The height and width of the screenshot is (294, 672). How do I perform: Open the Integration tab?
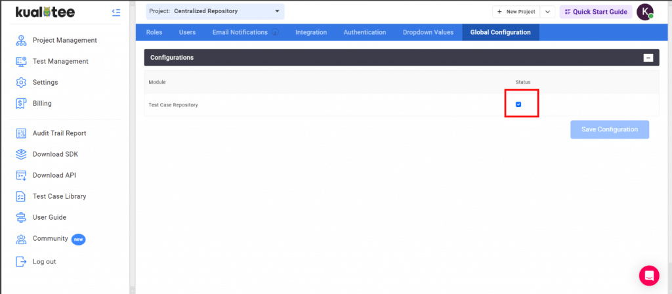[311, 32]
